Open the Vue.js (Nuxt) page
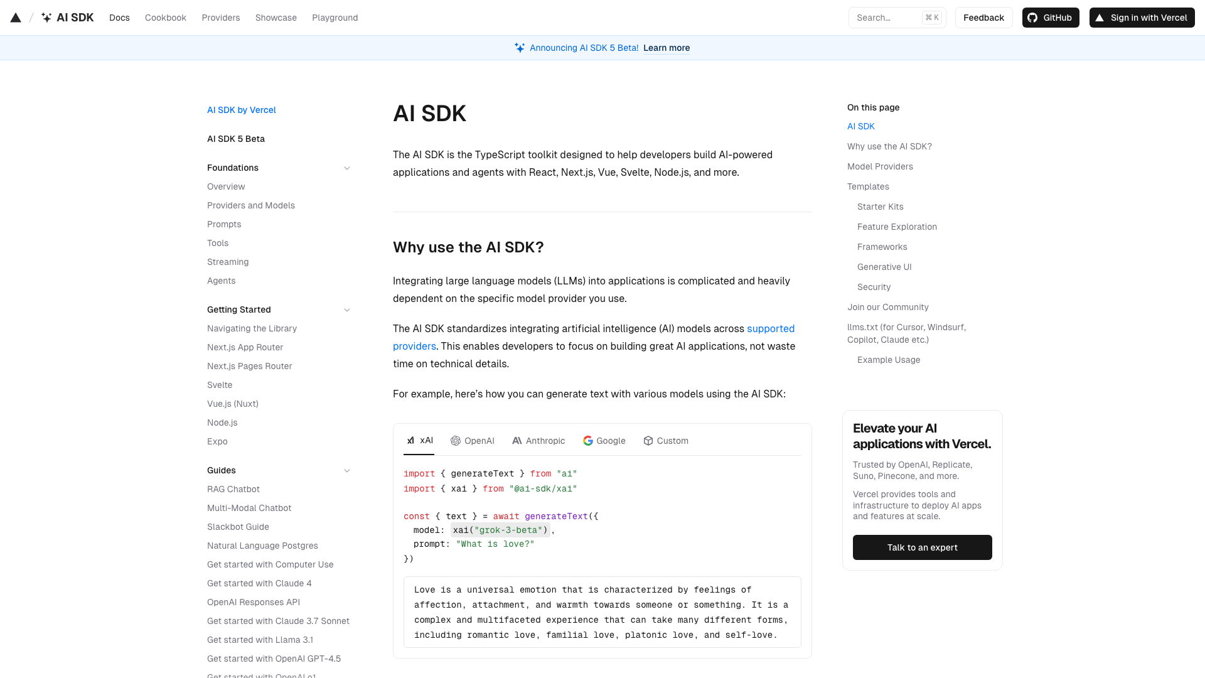 pyautogui.click(x=233, y=404)
